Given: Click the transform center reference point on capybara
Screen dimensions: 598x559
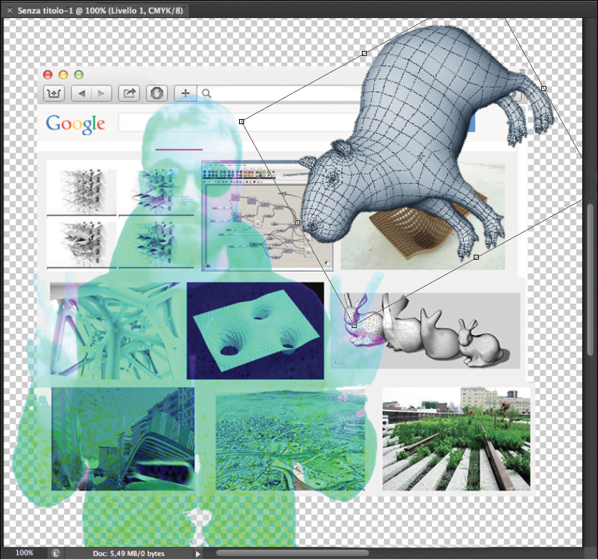Looking at the screenshot, I should tap(421, 154).
